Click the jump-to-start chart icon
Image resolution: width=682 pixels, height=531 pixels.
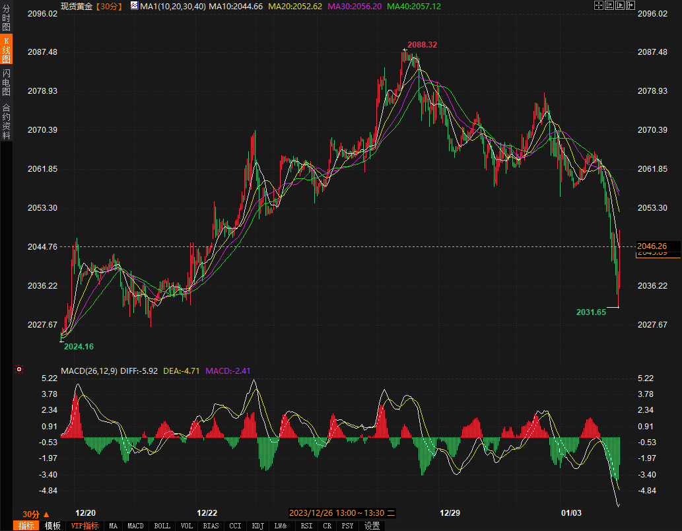click(x=609, y=5)
